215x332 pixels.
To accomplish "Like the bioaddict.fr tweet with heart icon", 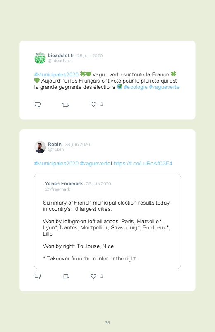I will 93,104.
